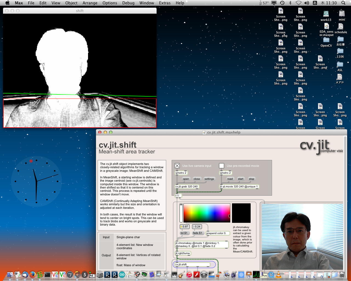Open iTunes from the dock
Viewport: 351px width, 281px height.
(x=189, y=274)
